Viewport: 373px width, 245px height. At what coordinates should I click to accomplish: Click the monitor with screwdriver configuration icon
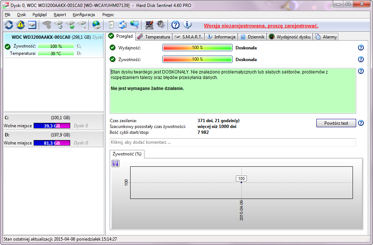point(149,25)
